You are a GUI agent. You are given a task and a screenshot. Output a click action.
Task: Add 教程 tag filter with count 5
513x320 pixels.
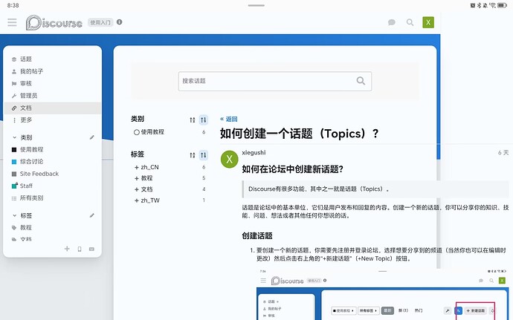(143, 178)
